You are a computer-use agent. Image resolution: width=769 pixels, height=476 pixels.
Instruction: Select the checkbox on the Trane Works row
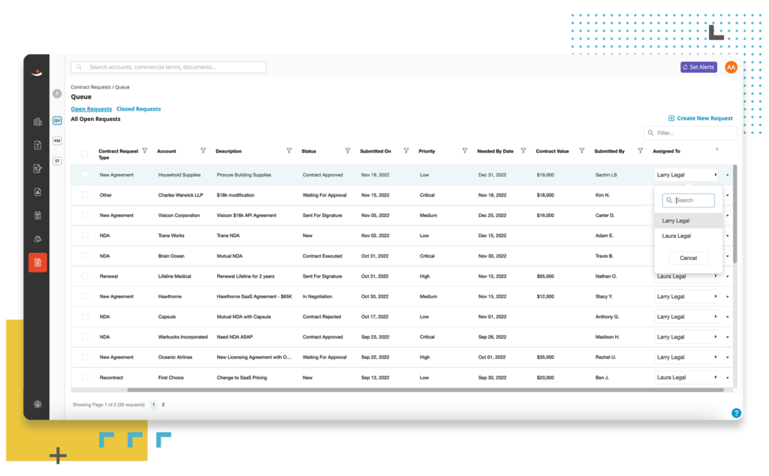85,235
